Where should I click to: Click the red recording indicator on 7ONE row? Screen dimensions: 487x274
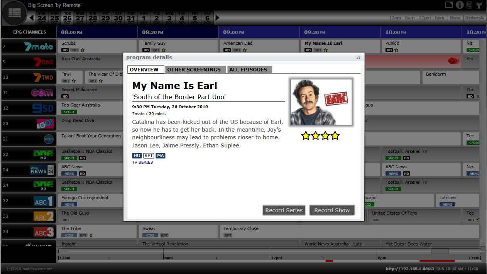[x=453, y=61]
